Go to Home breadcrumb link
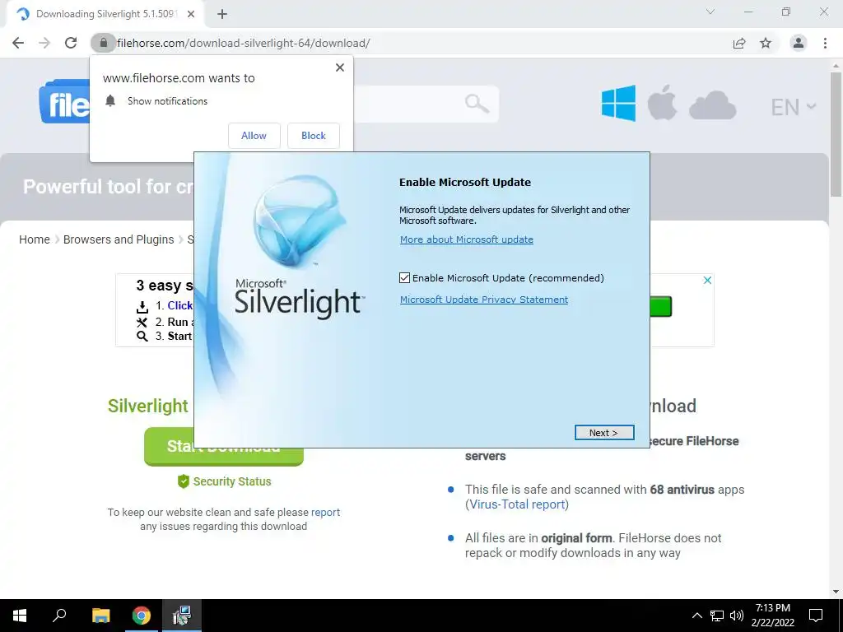Viewport: 843px width, 632px height. pos(35,239)
